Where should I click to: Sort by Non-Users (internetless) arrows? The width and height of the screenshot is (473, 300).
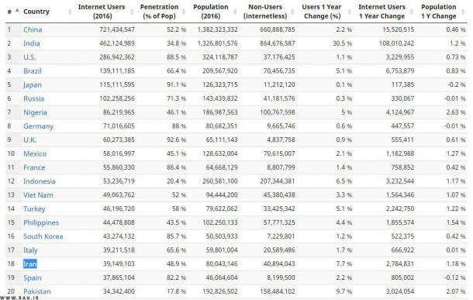tap(292, 12)
